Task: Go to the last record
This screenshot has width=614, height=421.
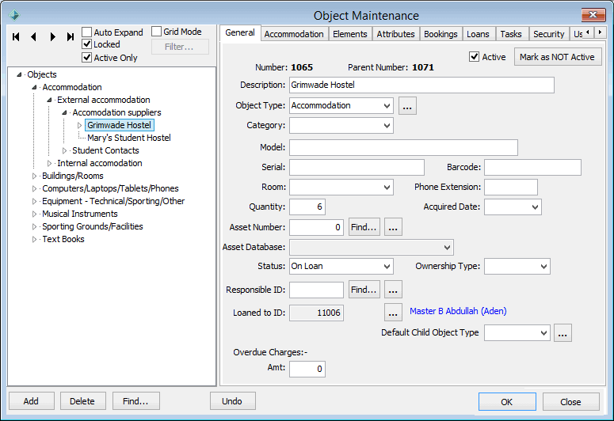Action: [x=70, y=36]
